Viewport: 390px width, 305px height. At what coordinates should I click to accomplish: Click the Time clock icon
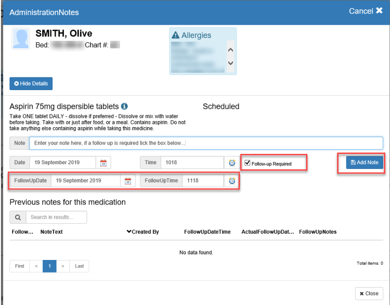tap(232, 163)
